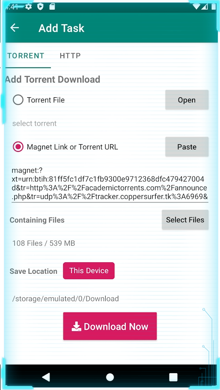Tap the play shield status icon
The height and width of the screenshot is (390, 220).
point(40,6)
